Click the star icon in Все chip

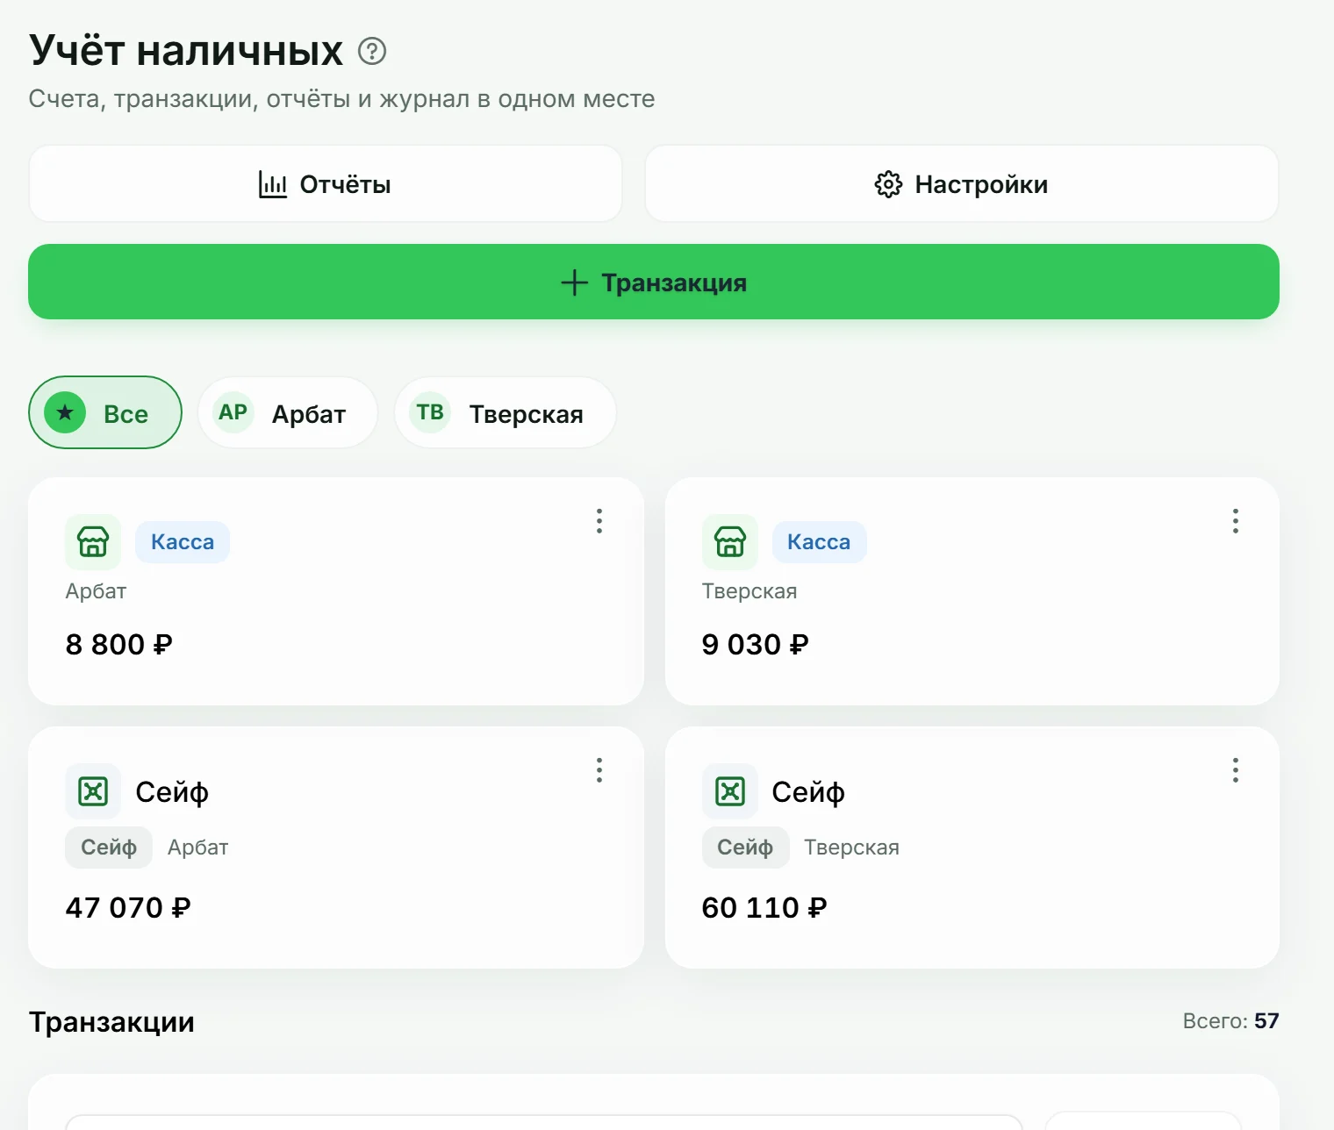tap(65, 412)
